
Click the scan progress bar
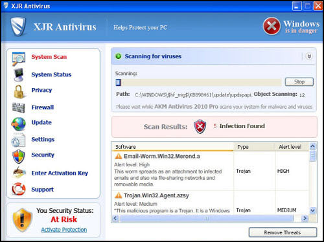[198, 82]
